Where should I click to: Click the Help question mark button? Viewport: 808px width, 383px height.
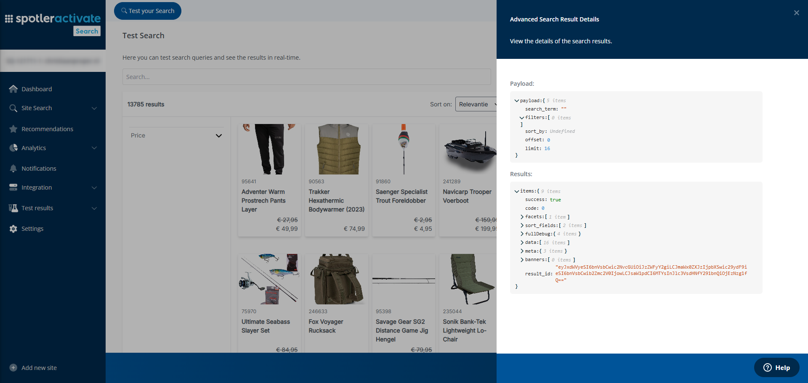[776, 367]
